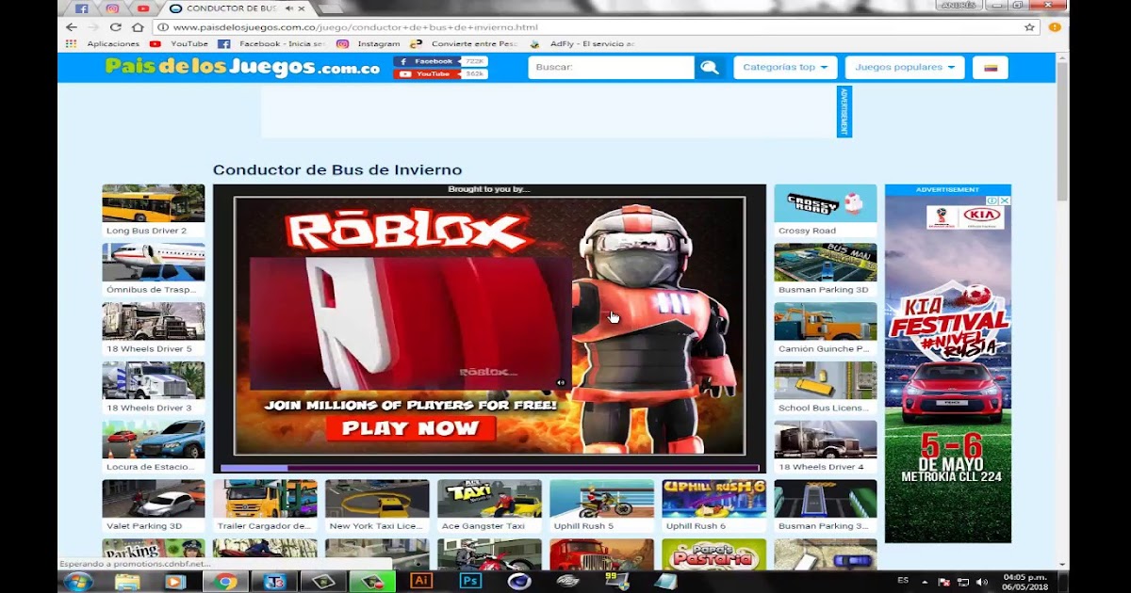The width and height of the screenshot is (1131, 593).
Task: Bookmark this page with star icon
Action: [1029, 27]
